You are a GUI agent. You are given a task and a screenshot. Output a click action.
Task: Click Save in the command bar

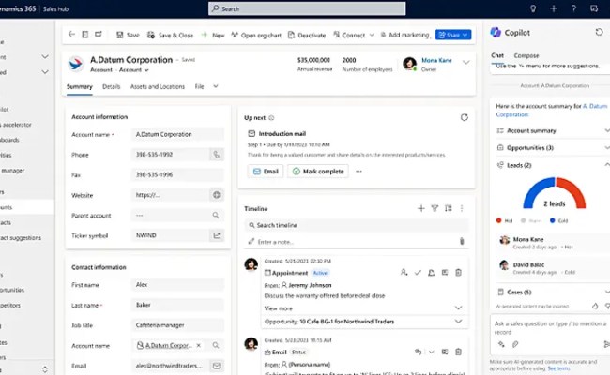tap(128, 35)
